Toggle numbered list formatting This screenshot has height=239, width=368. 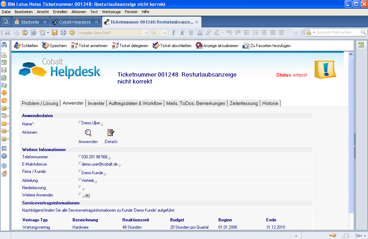point(255,33)
